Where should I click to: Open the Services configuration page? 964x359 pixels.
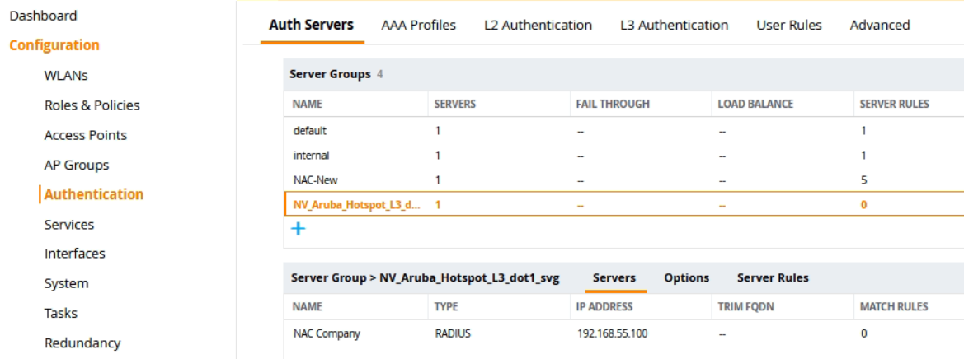coord(69,224)
